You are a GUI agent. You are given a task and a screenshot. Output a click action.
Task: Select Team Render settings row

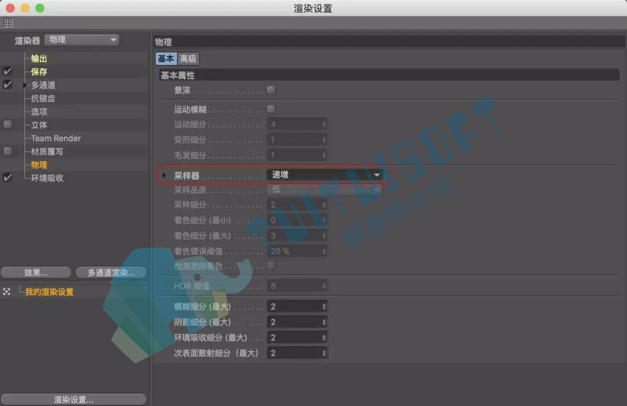56,138
